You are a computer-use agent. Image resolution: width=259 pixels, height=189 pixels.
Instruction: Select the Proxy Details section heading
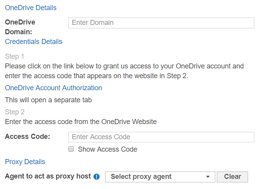[25, 162]
